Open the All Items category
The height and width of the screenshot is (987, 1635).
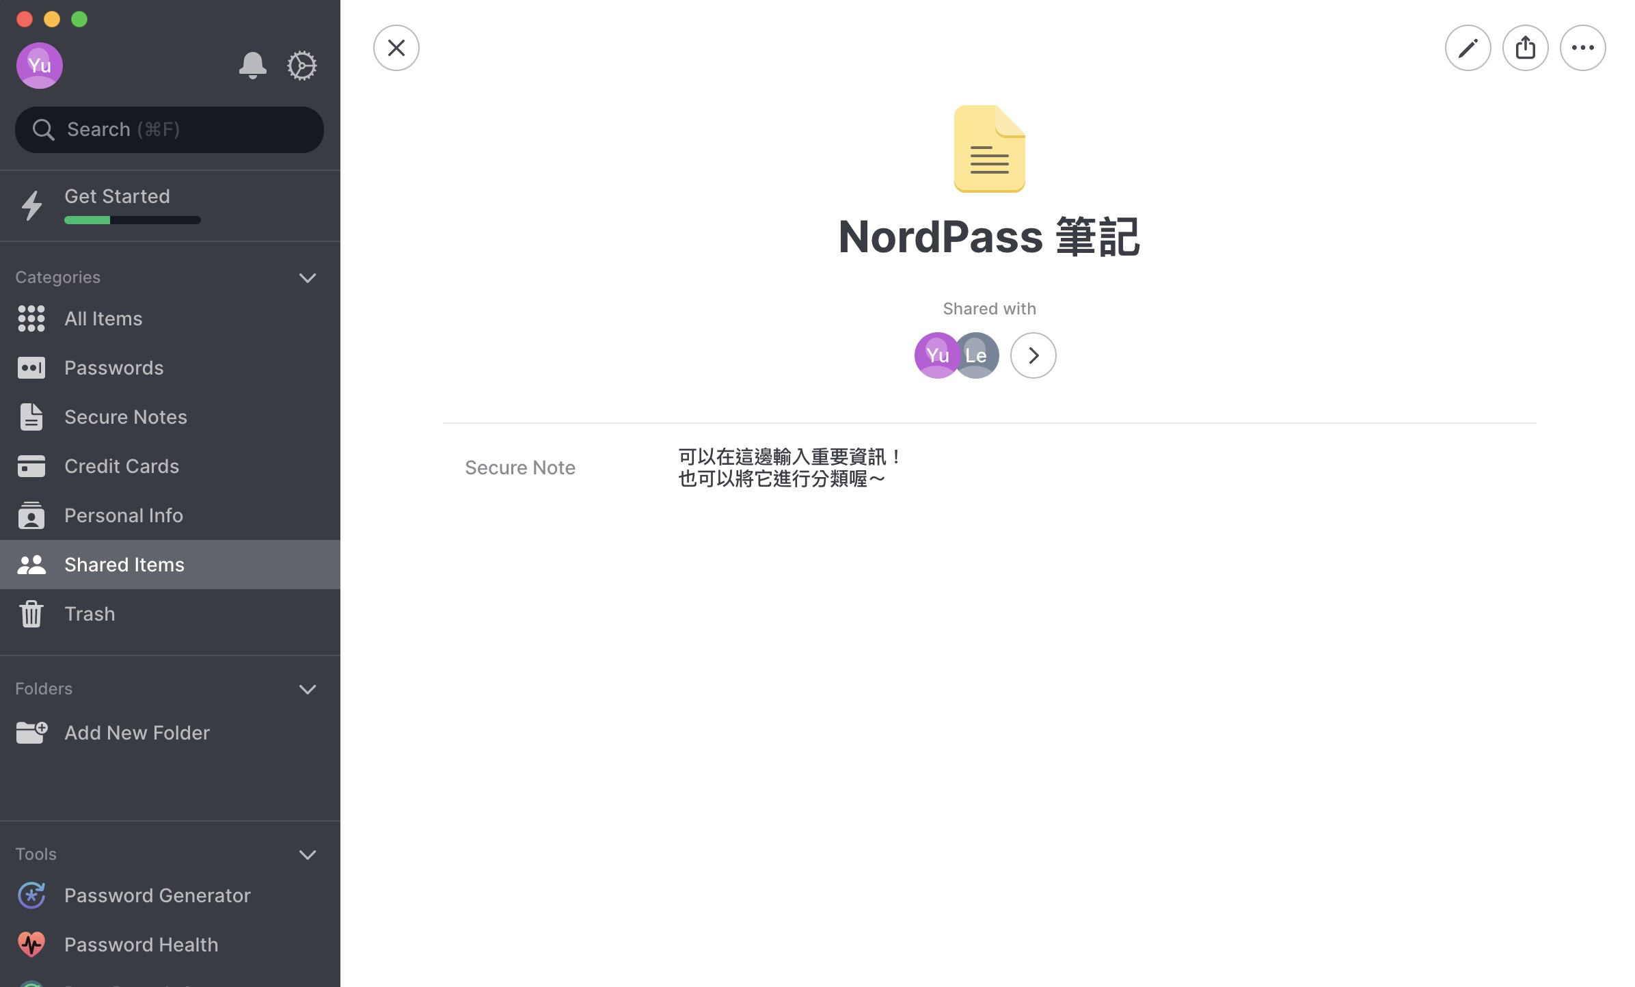(x=170, y=319)
